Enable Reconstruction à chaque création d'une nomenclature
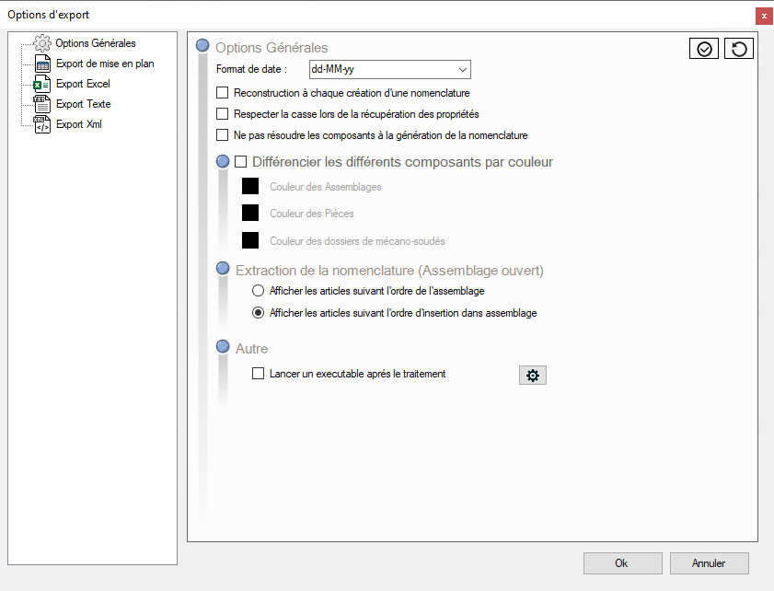This screenshot has height=591, width=774. point(222,93)
